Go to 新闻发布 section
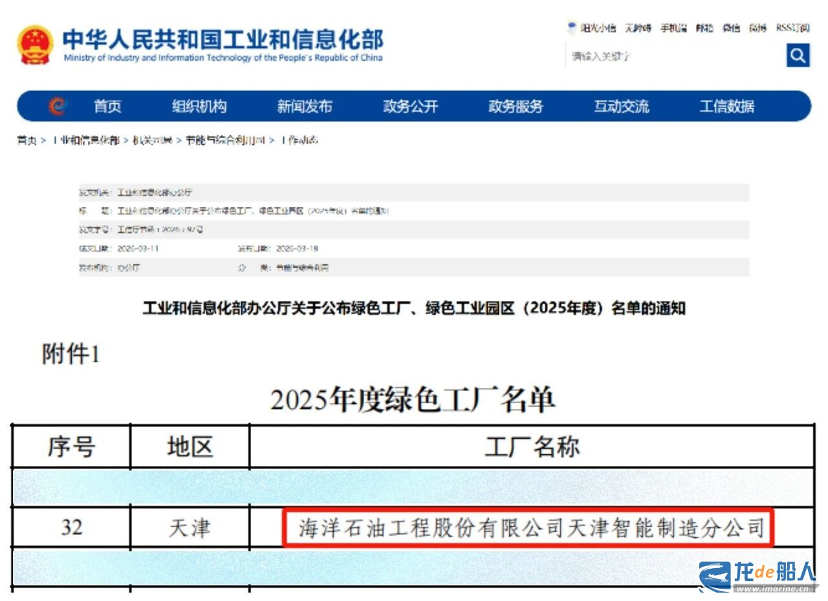 click(x=305, y=107)
